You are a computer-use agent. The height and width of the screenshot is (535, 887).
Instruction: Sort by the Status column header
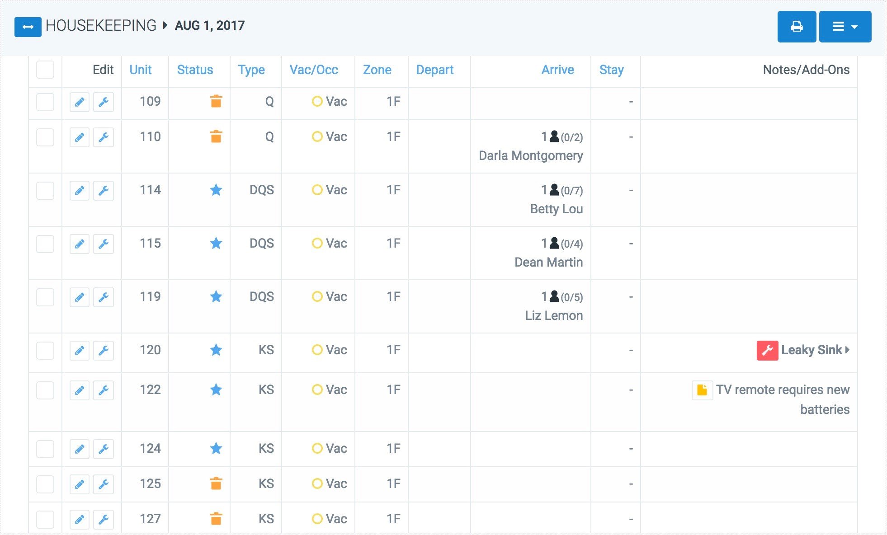(x=195, y=70)
